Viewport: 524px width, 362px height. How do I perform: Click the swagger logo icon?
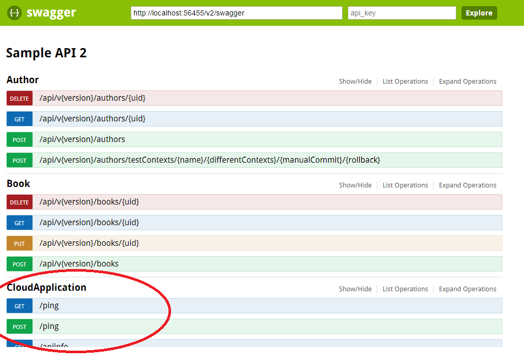click(14, 13)
